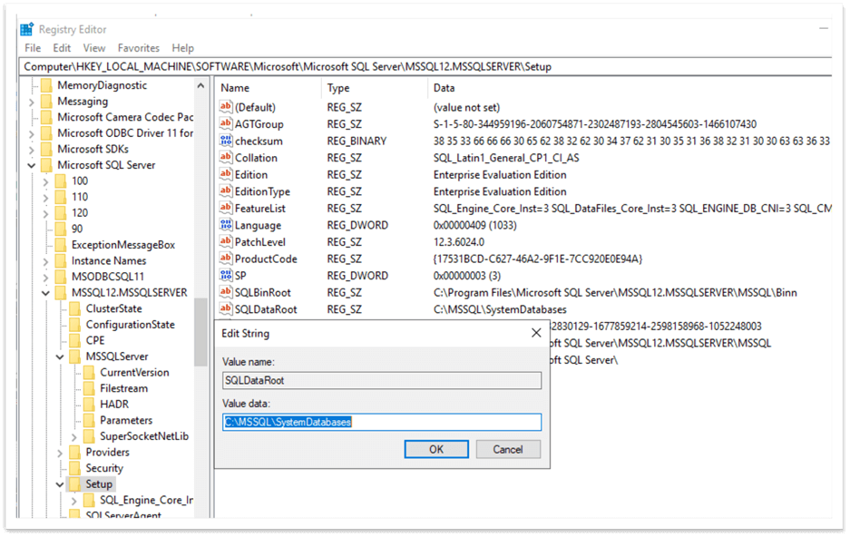The image size is (850, 537).
Task: Click the folder icon for Parameters key
Action: click(x=89, y=421)
